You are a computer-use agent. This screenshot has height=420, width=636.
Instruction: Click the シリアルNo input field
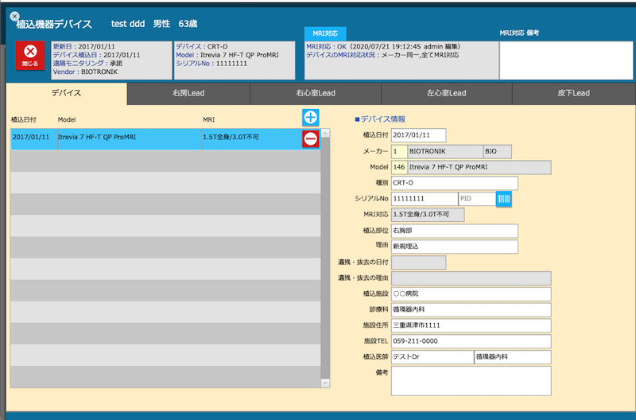point(424,199)
